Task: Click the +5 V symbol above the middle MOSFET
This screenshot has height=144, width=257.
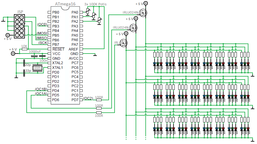Action: click(x=136, y=18)
